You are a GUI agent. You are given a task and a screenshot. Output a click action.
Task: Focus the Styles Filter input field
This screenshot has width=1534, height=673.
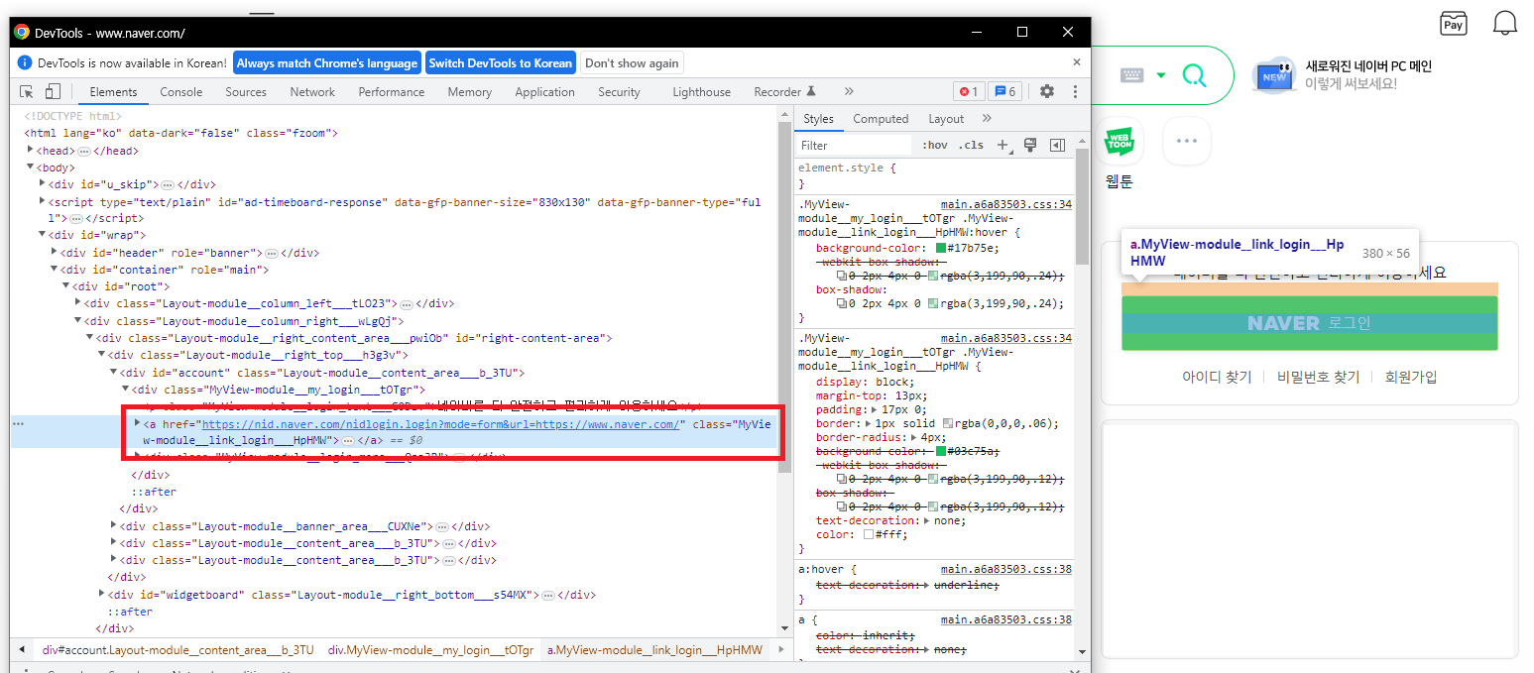[853, 145]
